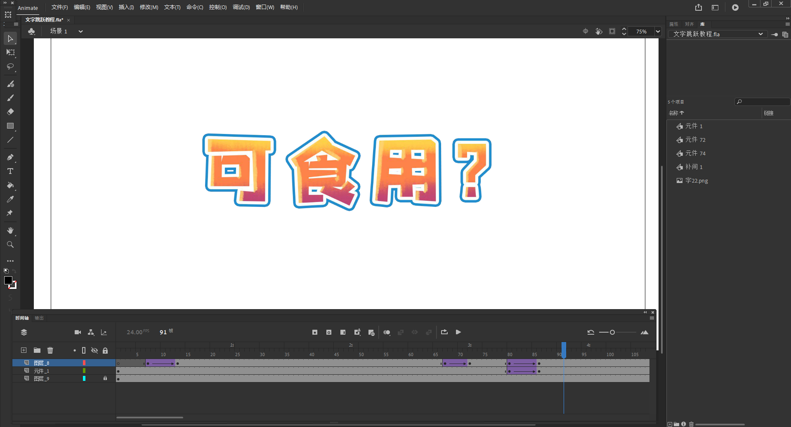Select the Fluid Brush tool
791x427 pixels.
tap(10, 84)
